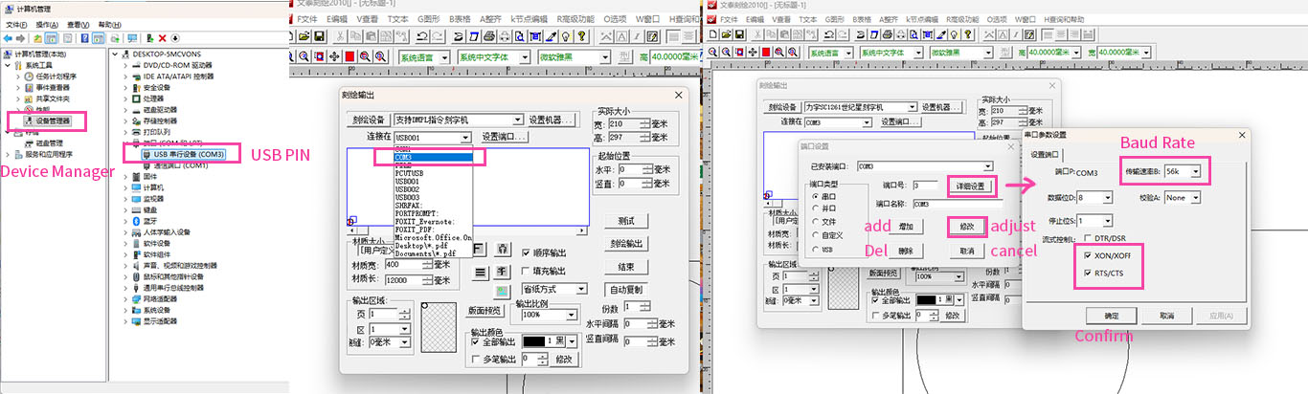Expand 显示适配器 device category
This screenshot has height=394, width=1308.
coord(124,321)
